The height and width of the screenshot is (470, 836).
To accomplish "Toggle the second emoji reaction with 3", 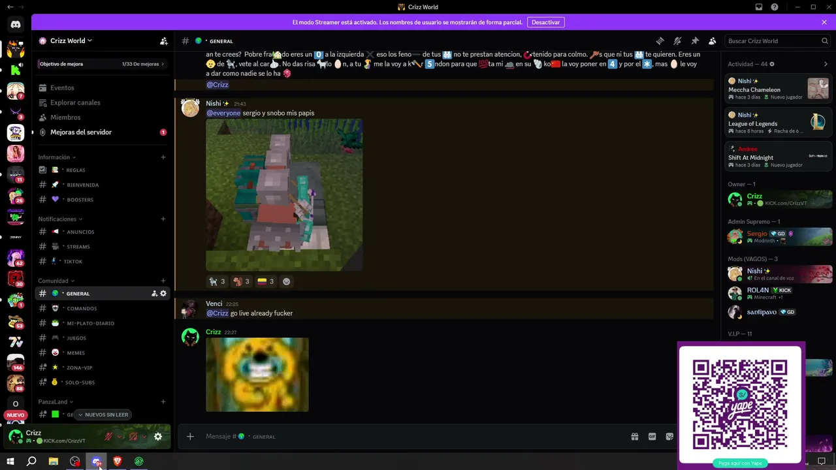I will pyautogui.click(x=242, y=281).
